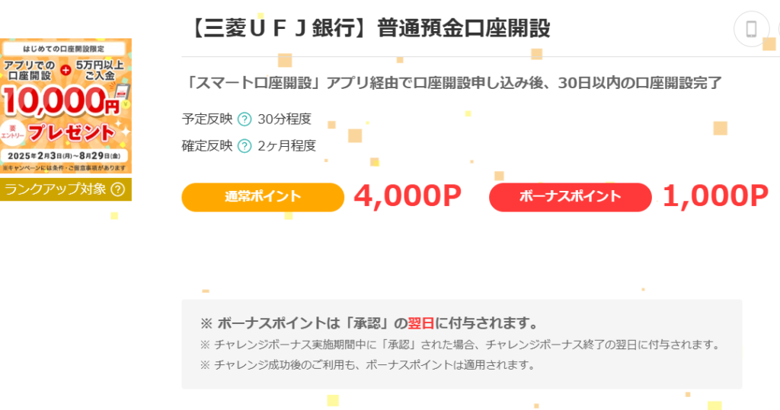Click the red plus icon in banner
This screenshot has width=780, height=410.
pos(66,70)
